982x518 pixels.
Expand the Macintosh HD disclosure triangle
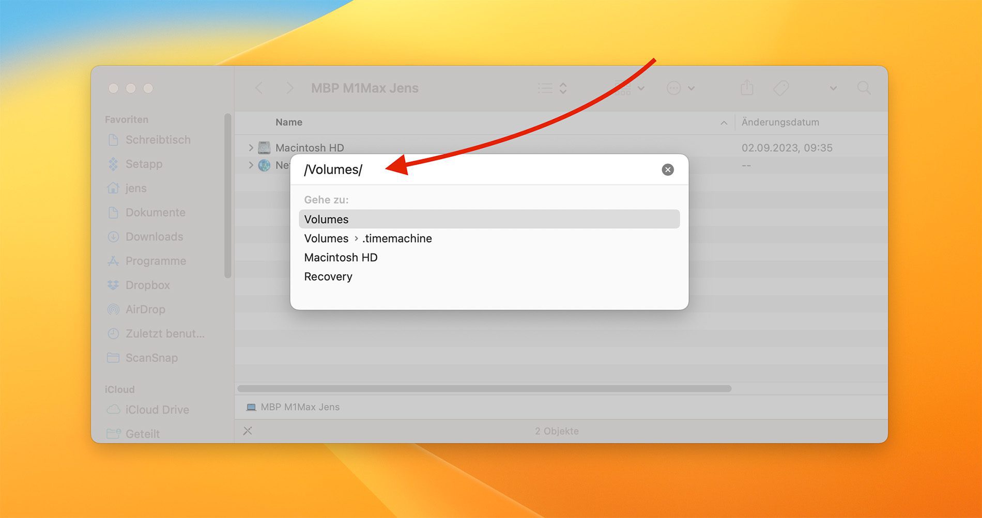point(251,148)
